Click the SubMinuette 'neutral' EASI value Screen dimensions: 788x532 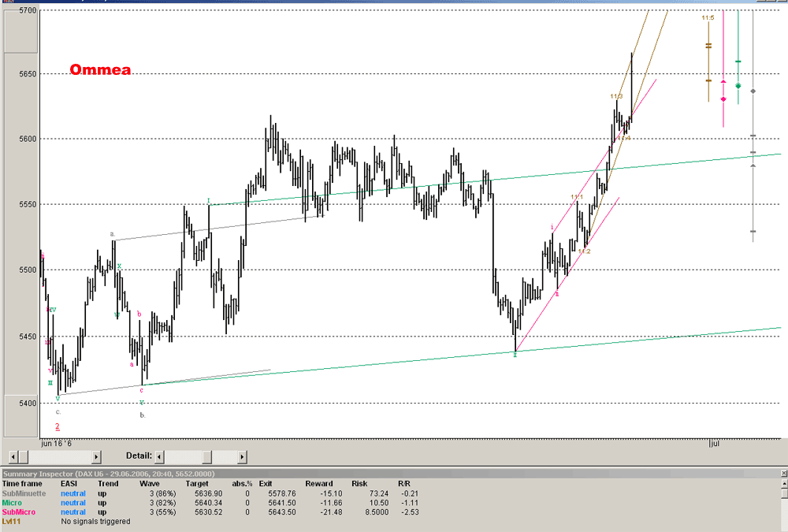pyautogui.click(x=72, y=494)
